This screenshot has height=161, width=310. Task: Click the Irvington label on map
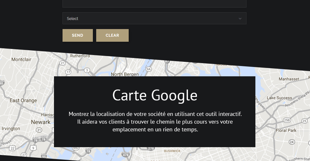[x=11, y=129]
